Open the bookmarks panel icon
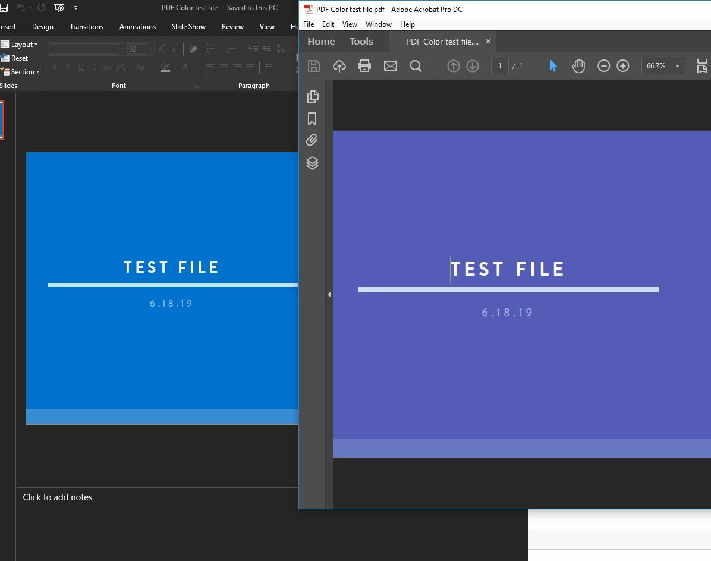 tap(312, 119)
